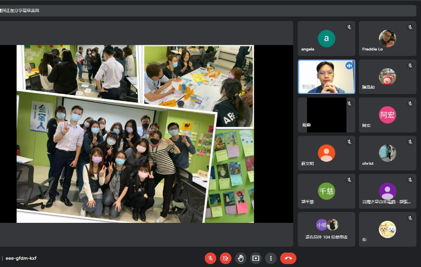This screenshot has height=267, width=421.
Task: Click the speaking indicator on presenter's video
Action: (349, 66)
